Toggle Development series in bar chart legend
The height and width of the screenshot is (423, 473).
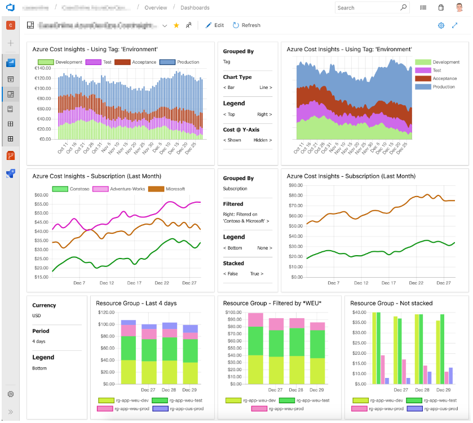coord(60,62)
